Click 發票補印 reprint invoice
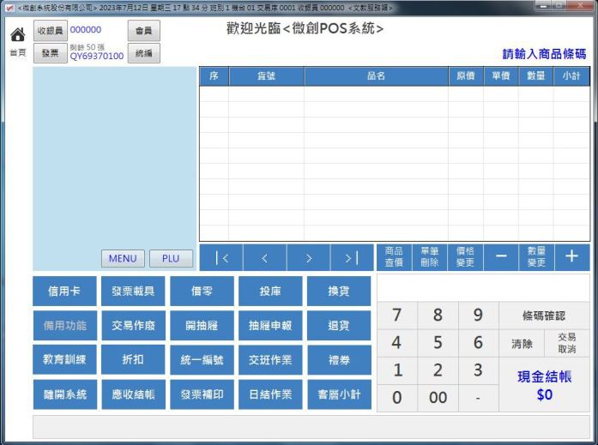 point(202,394)
